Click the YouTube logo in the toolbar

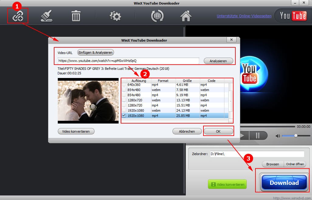[x=293, y=16]
